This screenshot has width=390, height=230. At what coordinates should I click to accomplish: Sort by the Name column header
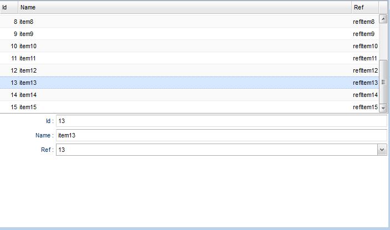pyautogui.click(x=184, y=7)
